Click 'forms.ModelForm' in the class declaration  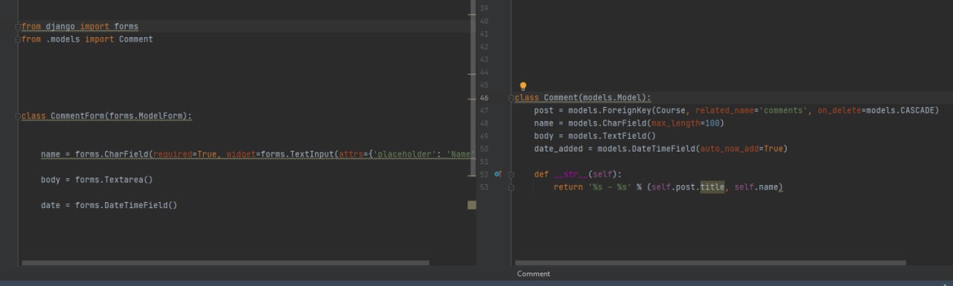146,117
